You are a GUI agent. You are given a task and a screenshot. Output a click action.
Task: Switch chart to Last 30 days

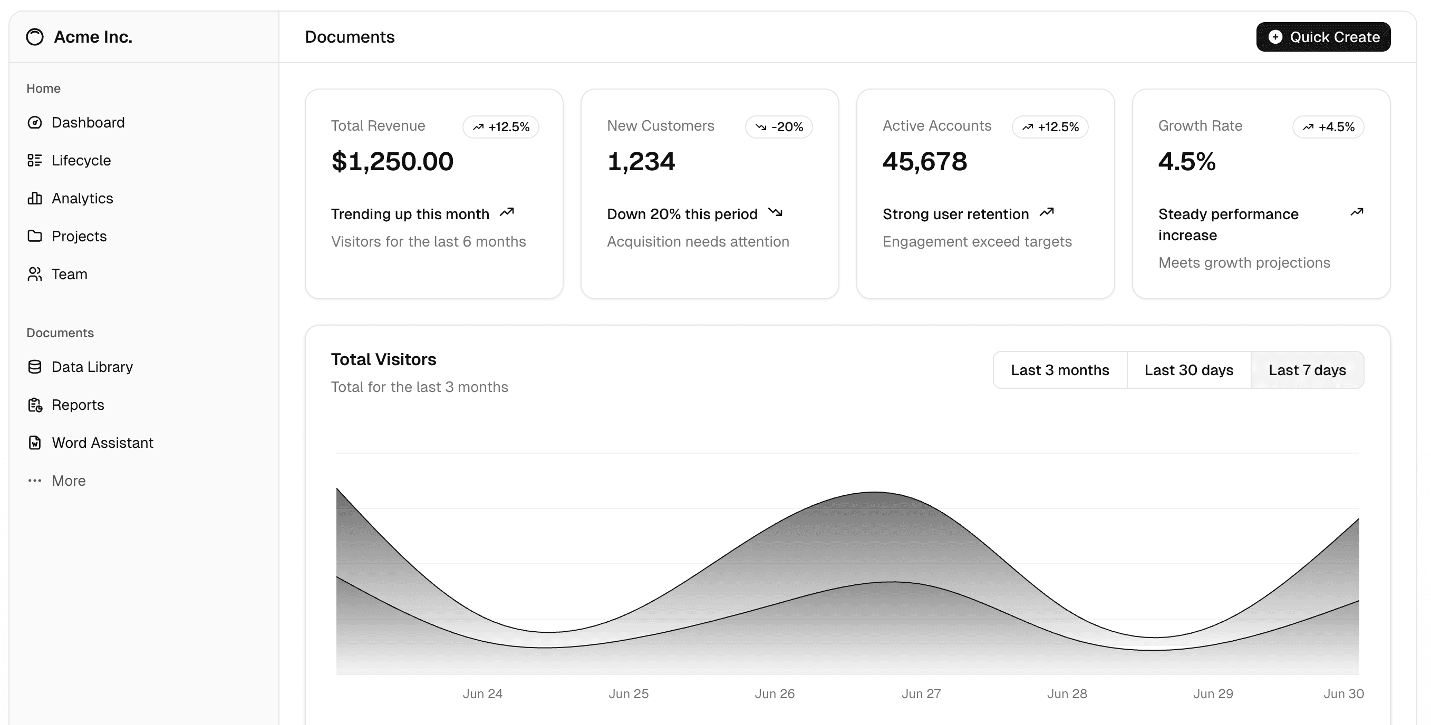(1188, 370)
